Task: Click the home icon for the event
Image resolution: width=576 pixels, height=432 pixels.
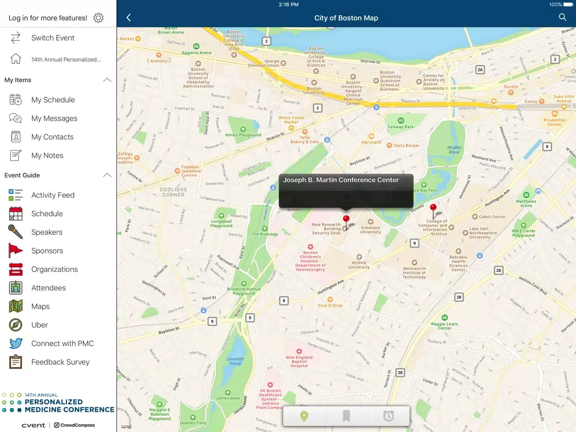Action: point(15,59)
